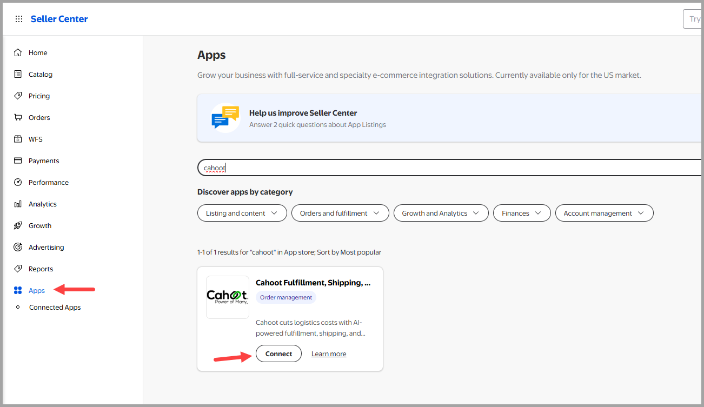Open Growth menu item

tap(40, 225)
